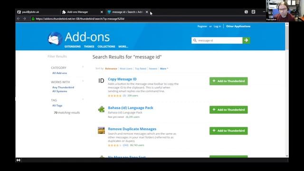Open the Themes menu
304x171 pixels.
[x=89, y=47]
